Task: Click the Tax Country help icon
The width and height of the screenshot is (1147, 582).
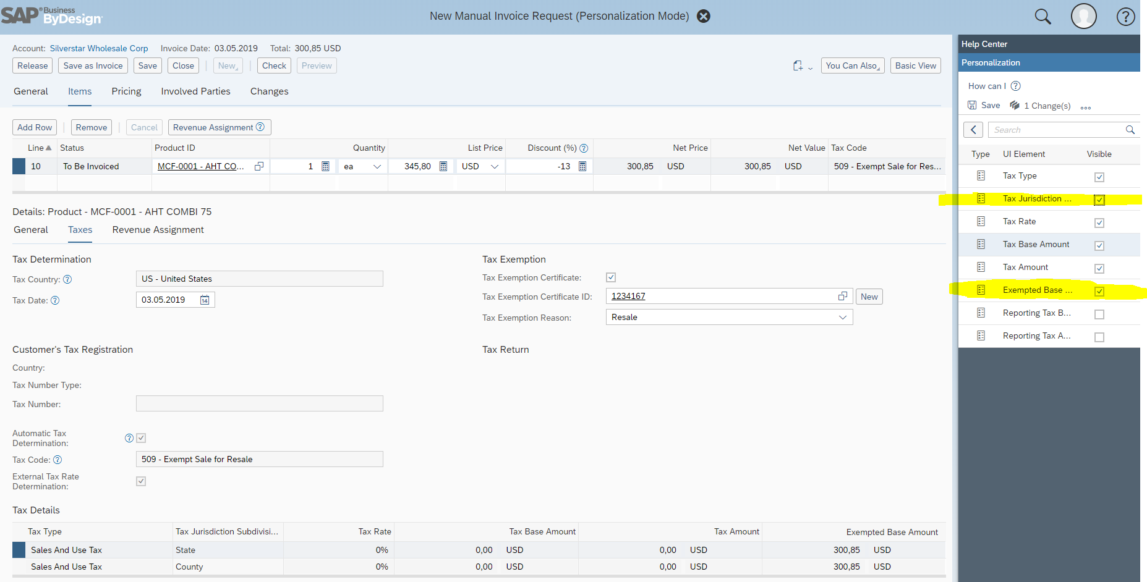Action: point(67,279)
